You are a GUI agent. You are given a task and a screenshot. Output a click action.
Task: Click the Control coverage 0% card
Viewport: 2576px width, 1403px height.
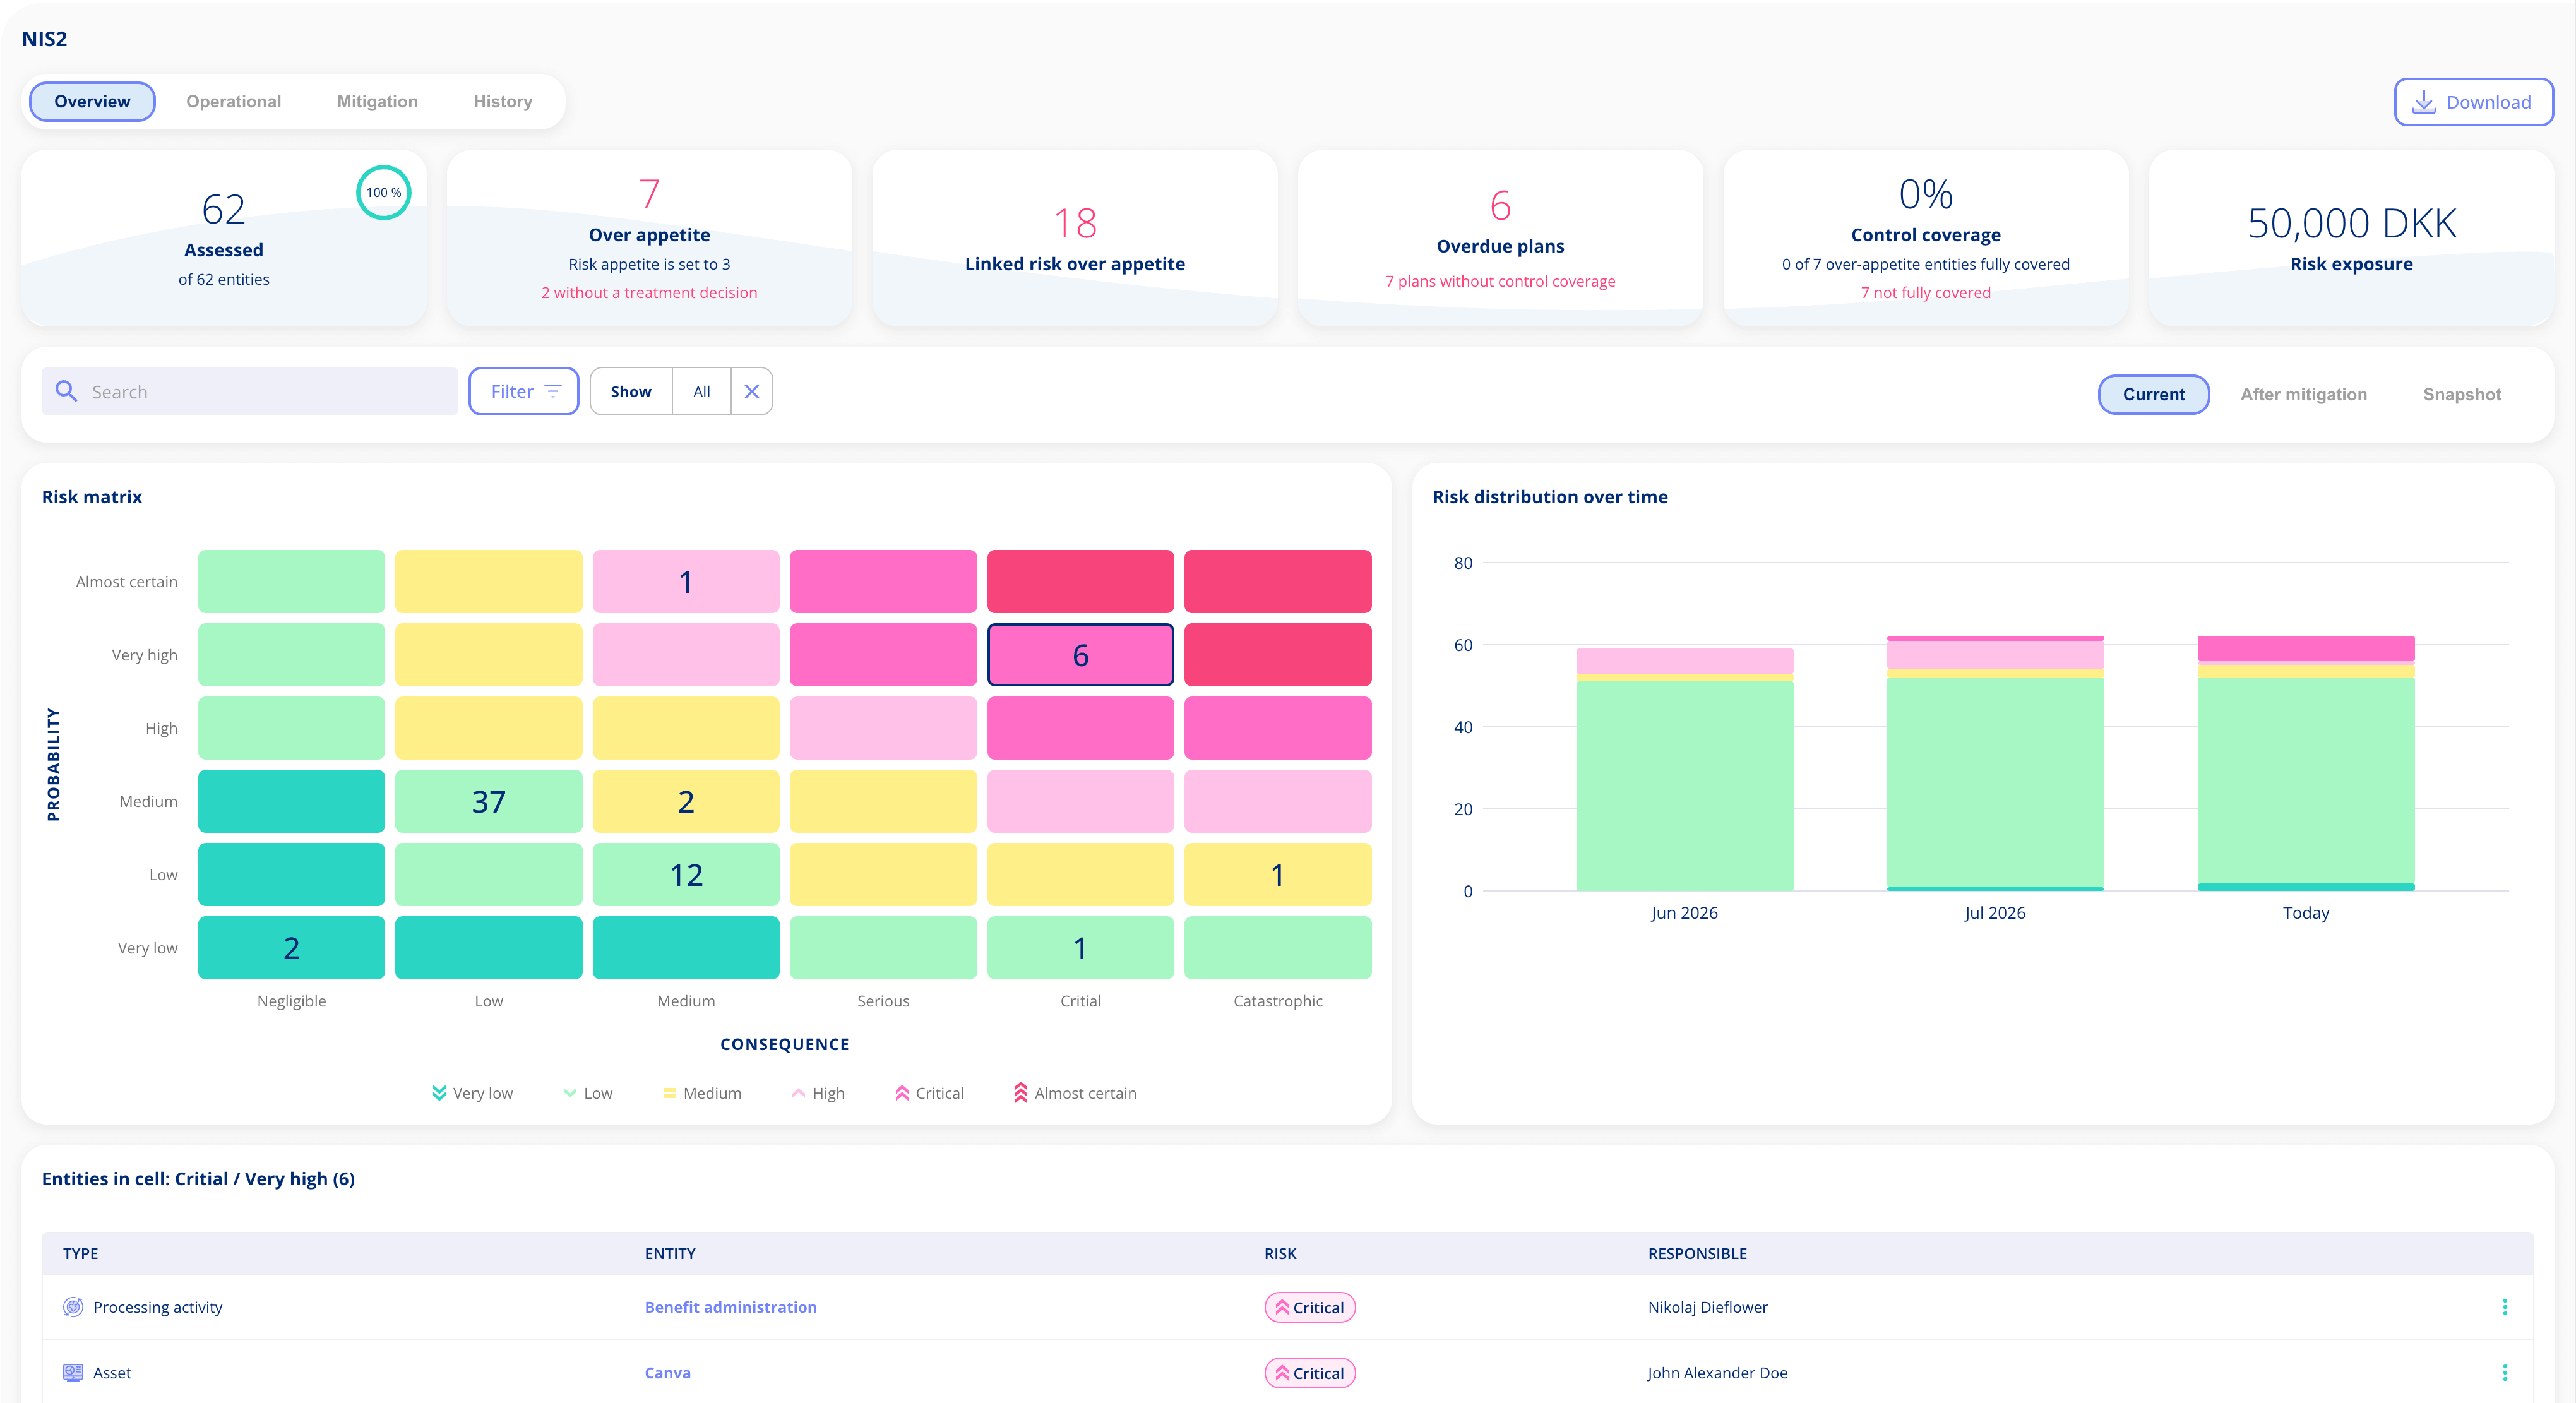click(x=1925, y=238)
